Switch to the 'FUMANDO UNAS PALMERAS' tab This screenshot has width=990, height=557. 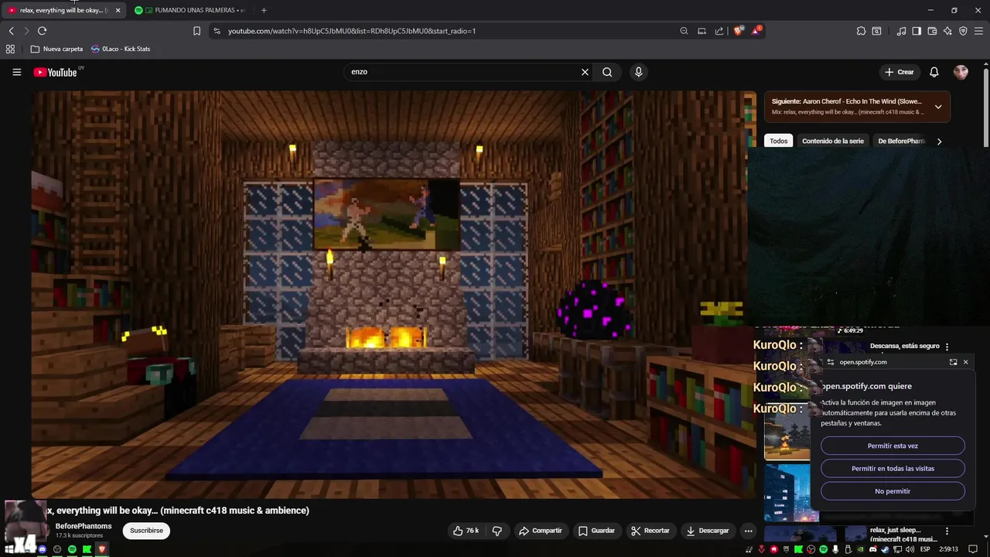(x=192, y=10)
